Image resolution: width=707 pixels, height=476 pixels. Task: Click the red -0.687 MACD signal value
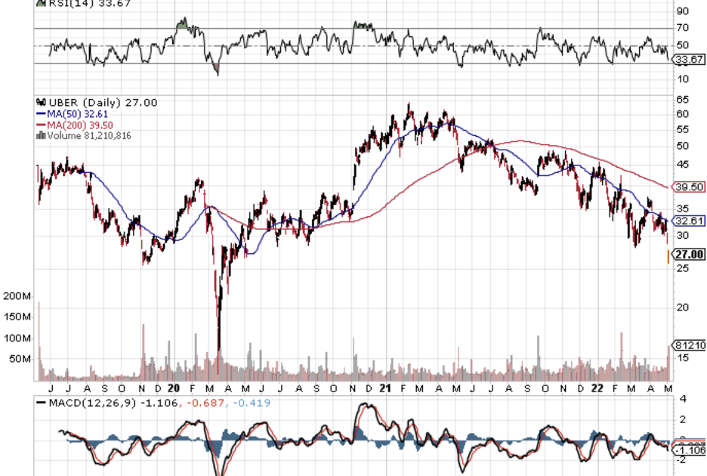(x=205, y=403)
